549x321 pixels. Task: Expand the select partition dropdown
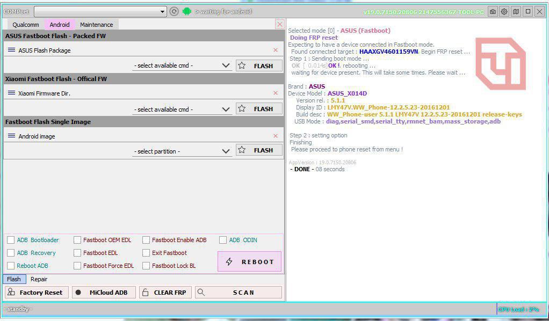182,151
